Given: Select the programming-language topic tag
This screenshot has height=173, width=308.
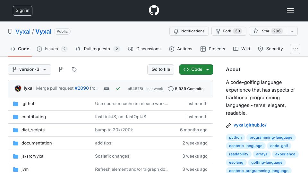Looking at the screenshot, I should [271, 137].
